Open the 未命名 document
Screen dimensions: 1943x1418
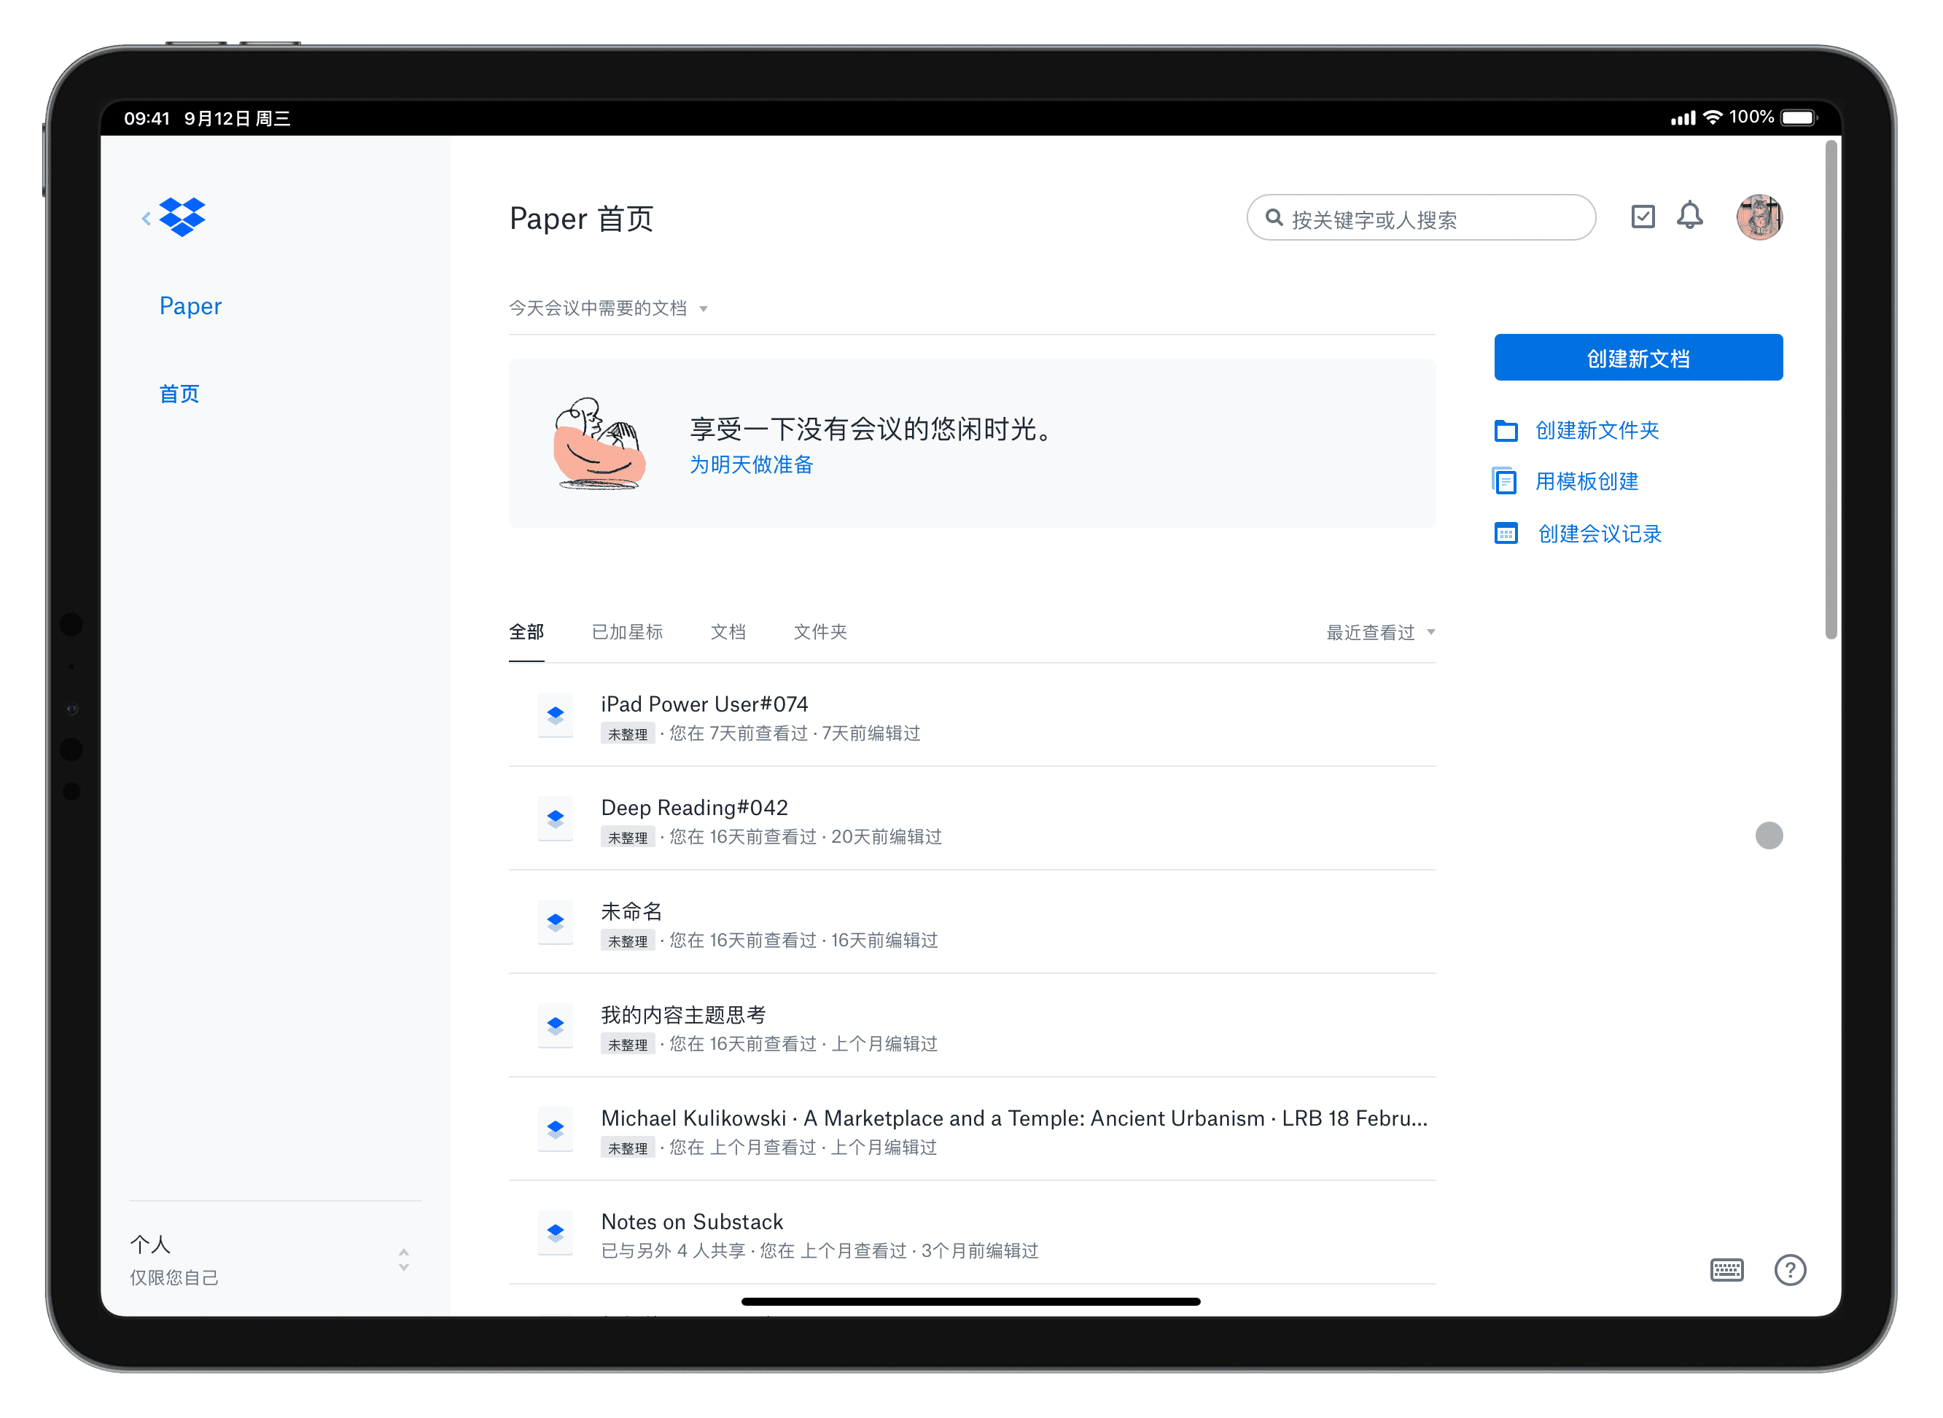631,911
